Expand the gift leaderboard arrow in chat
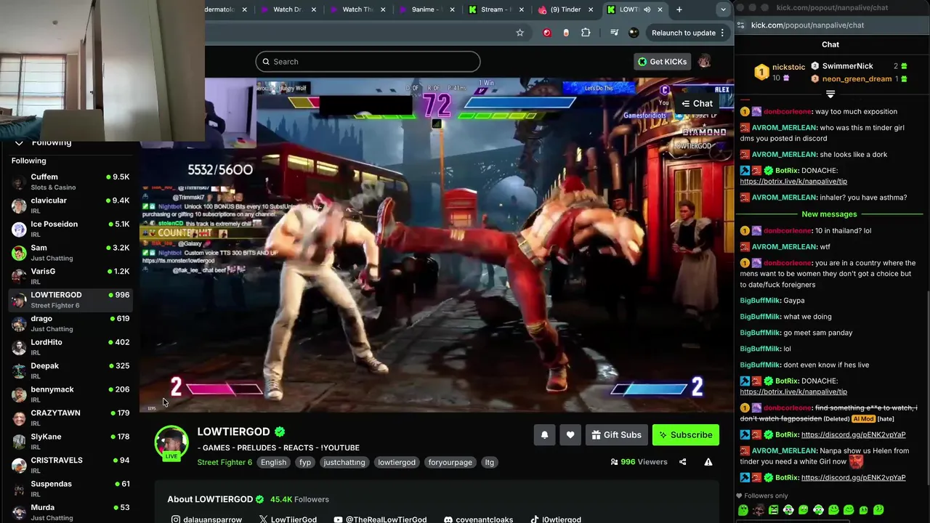This screenshot has height=523, width=930. [x=830, y=94]
